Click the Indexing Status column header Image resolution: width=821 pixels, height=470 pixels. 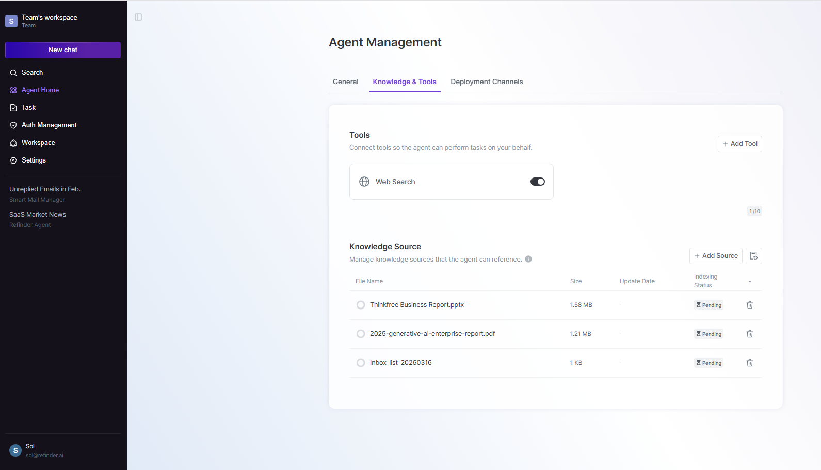706,281
